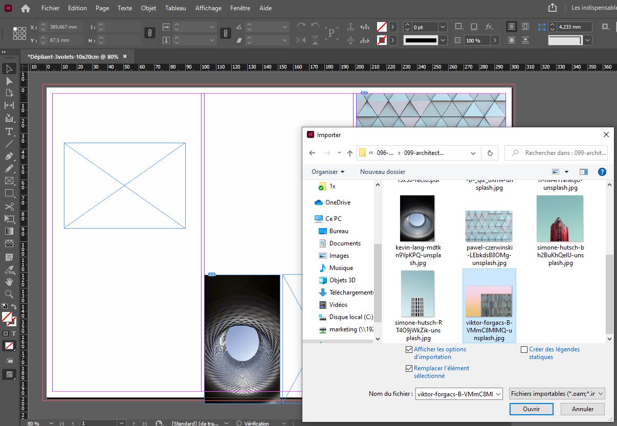Refresh folder in Importer dialog
Screen dimensions: 617x426
click(490, 152)
